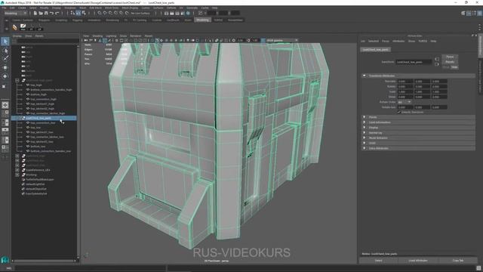Activate the Paint Selection brush tool

click(5, 59)
